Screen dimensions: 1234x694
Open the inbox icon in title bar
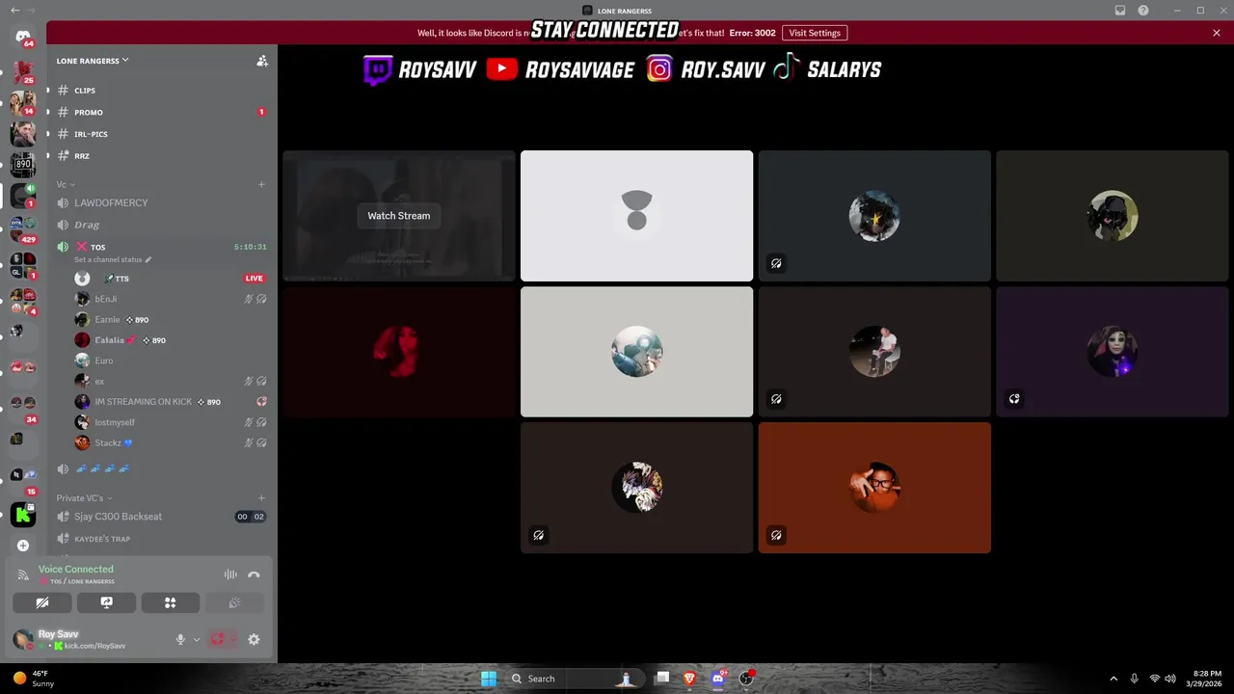(x=1120, y=11)
